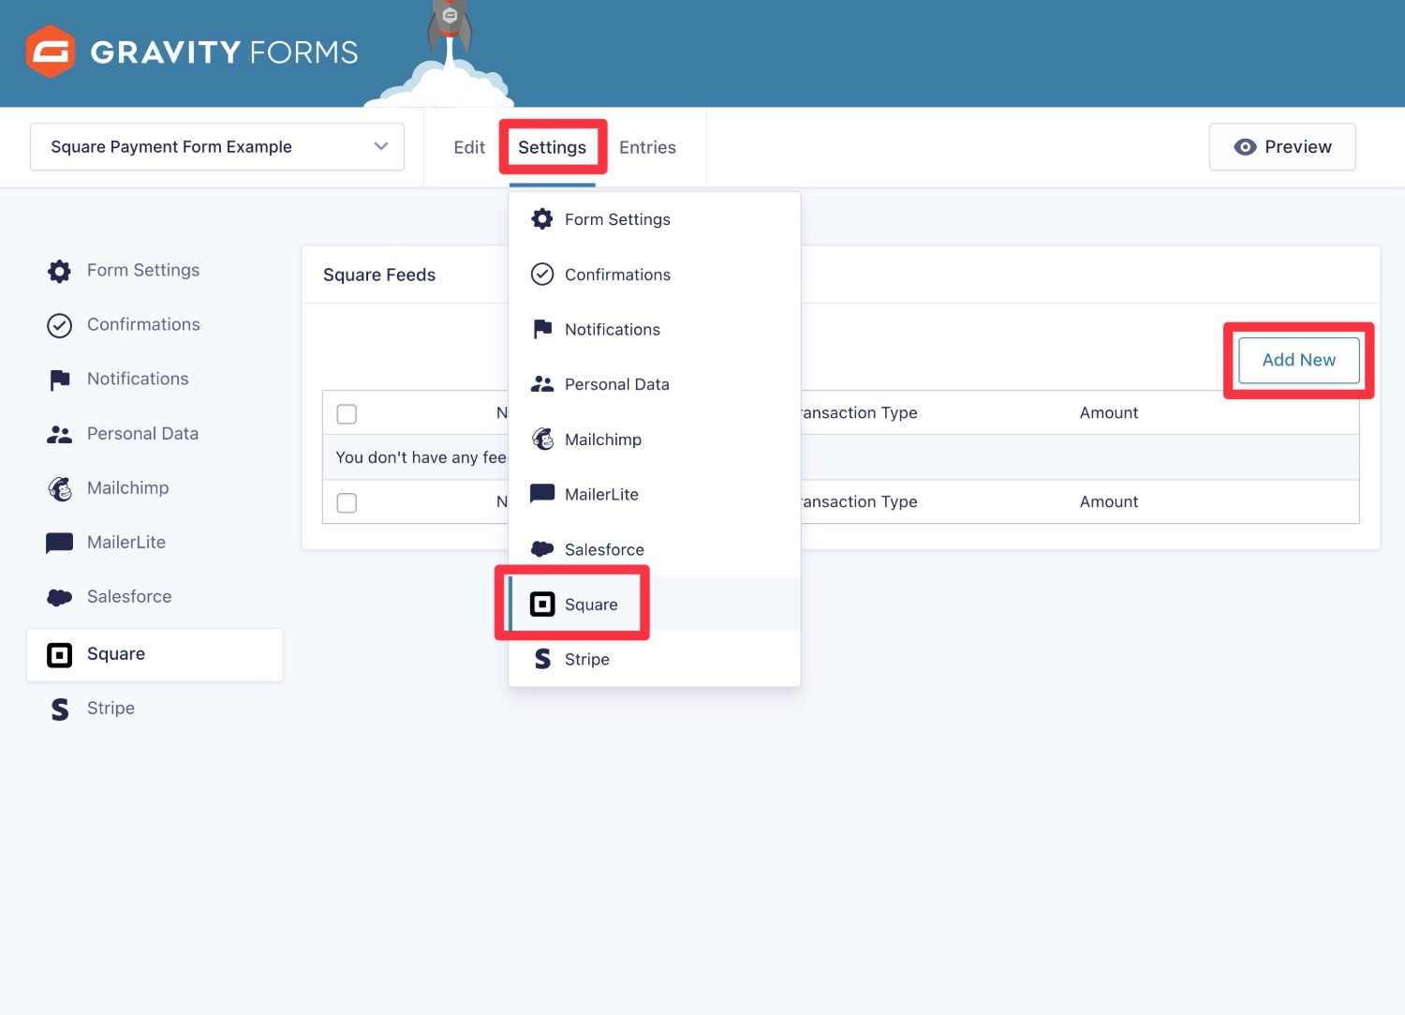The height and width of the screenshot is (1015, 1405).
Task: Click the people icon beside sidebar Personal Data
Action: tap(59, 434)
